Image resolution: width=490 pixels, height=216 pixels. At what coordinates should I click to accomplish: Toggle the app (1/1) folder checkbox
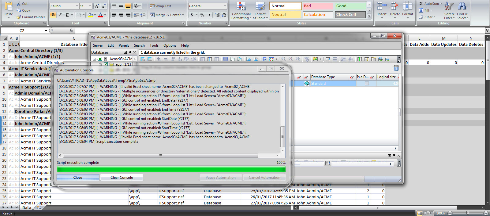pyautogui.click(x=106, y=64)
